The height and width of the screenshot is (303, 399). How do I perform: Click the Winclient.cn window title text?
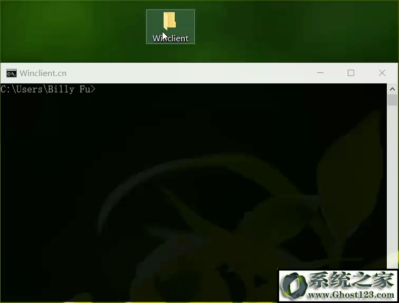[x=43, y=73]
